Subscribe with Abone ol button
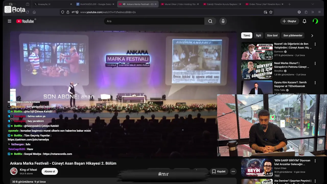 50,171
